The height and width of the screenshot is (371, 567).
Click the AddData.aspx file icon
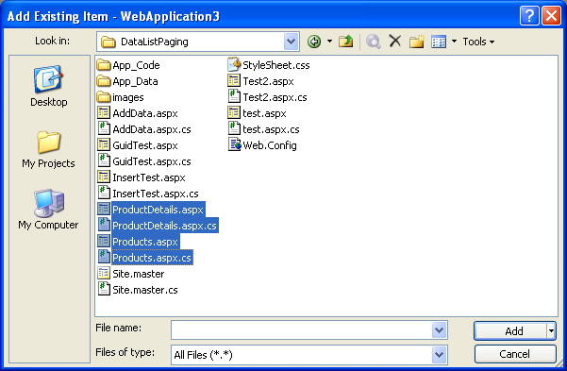pyautogui.click(x=104, y=113)
